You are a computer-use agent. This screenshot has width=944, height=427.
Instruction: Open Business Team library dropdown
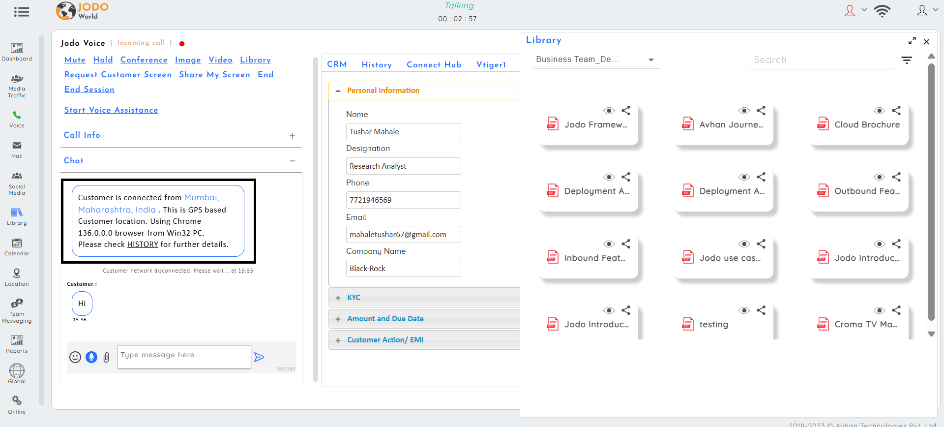pos(596,60)
